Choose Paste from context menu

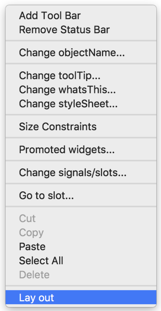pos(81,247)
